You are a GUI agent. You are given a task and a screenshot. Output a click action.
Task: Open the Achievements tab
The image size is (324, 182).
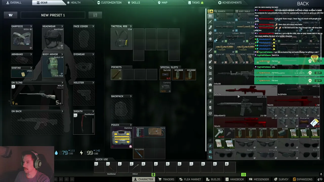click(x=230, y=3)
